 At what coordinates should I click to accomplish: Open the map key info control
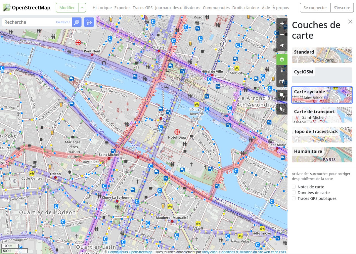[x=282, y=70]
